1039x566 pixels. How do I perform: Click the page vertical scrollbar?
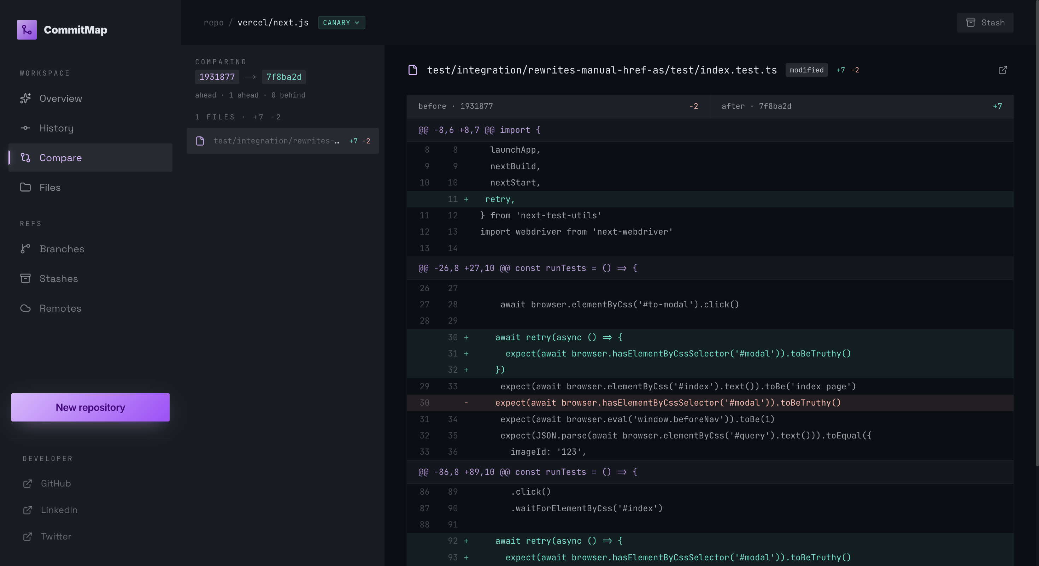(1037, 234)
